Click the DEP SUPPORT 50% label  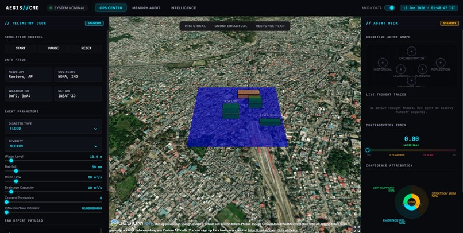384,189
